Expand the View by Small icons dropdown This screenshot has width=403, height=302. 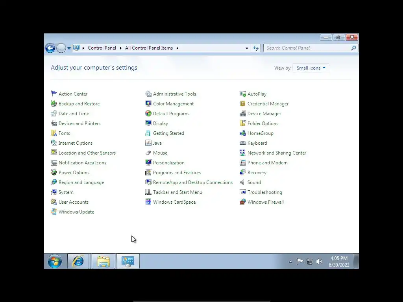coord(311,68)
